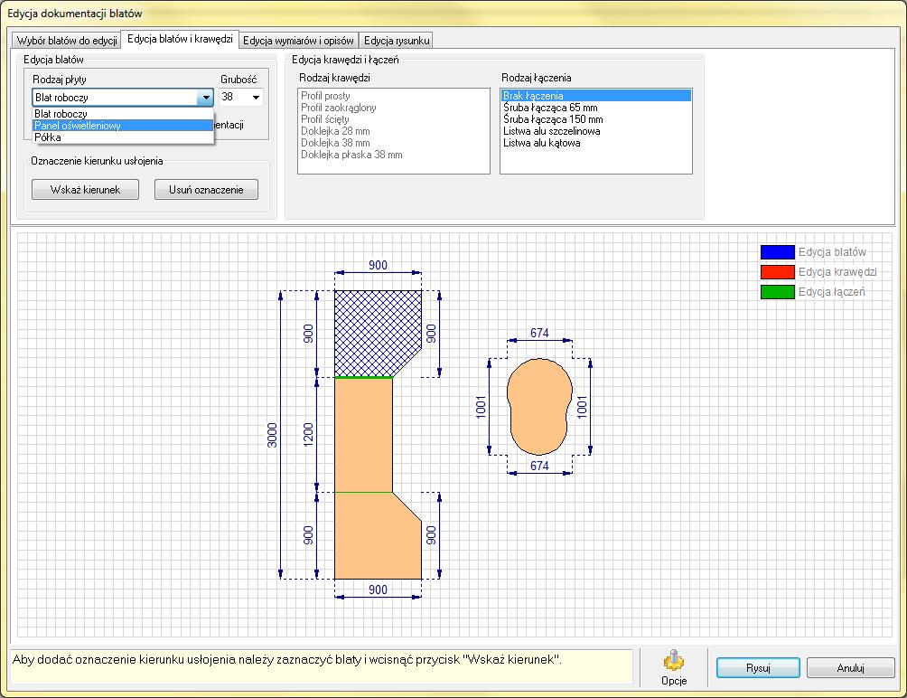Go to Edycja rysunku tab

click(397, 41)
